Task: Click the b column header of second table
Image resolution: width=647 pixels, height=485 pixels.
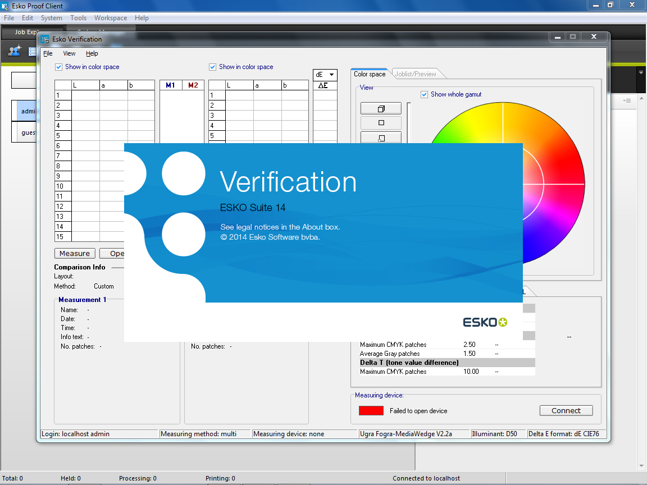Action: click(x=295, y=85)
